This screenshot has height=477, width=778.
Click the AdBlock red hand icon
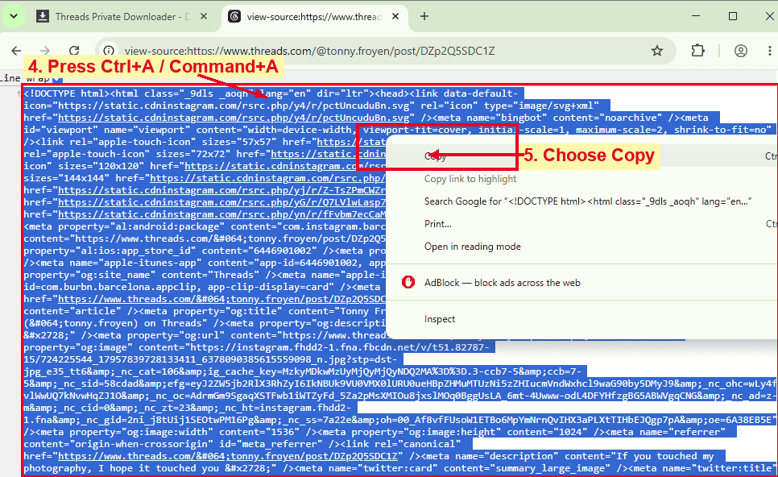(408, 283)
